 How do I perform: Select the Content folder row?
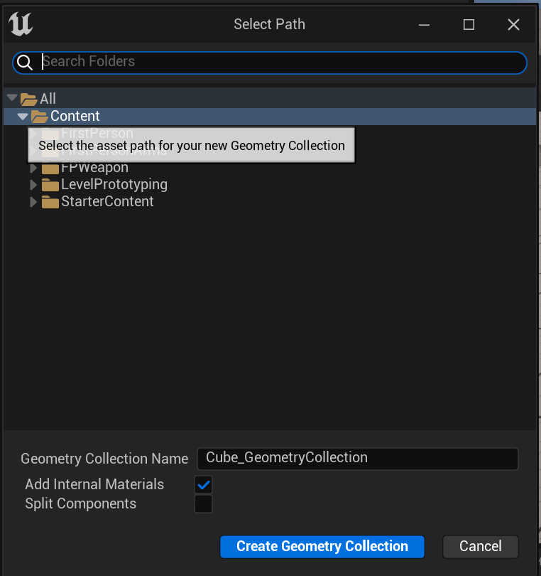270,117
